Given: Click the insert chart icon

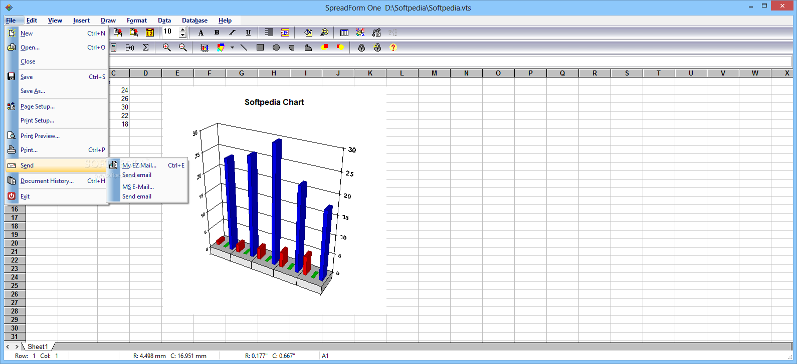Looking at the screenshot, I should (x=205, y=47).
